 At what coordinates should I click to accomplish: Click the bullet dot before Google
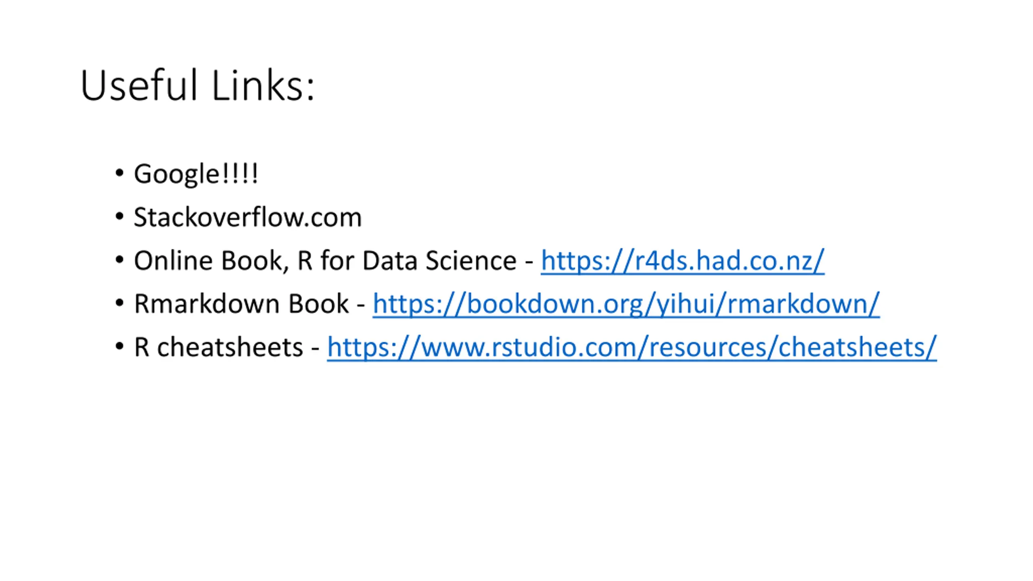[119, 173]
